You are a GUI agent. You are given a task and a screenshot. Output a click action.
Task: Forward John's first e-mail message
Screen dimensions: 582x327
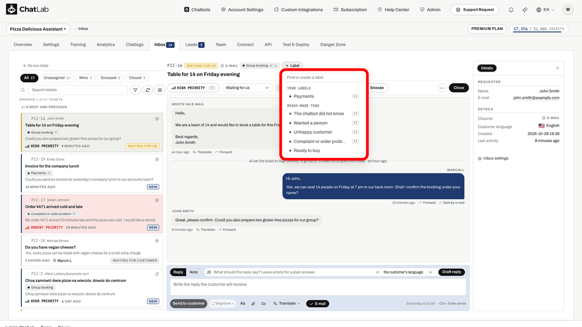point(224,152)
